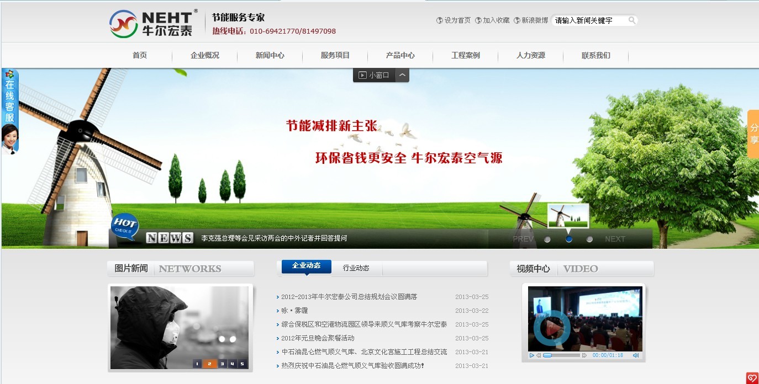The width and height of the screenshot is (759, 384).
Task: Click the video progress slider handle
Action: pyautogui.click(x=547, y=355)
